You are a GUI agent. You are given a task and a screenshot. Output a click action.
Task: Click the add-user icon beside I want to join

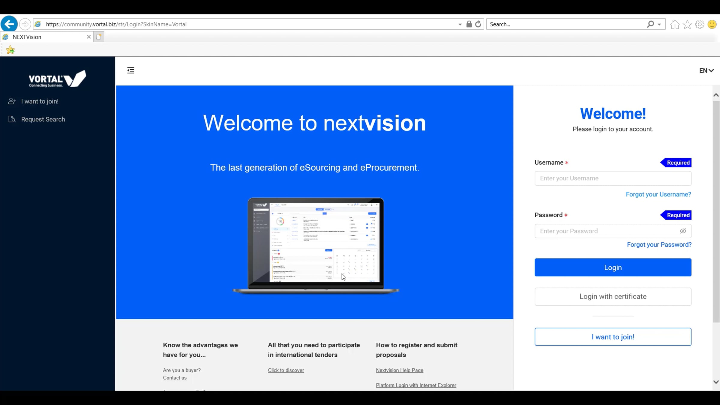coord(12,101)
